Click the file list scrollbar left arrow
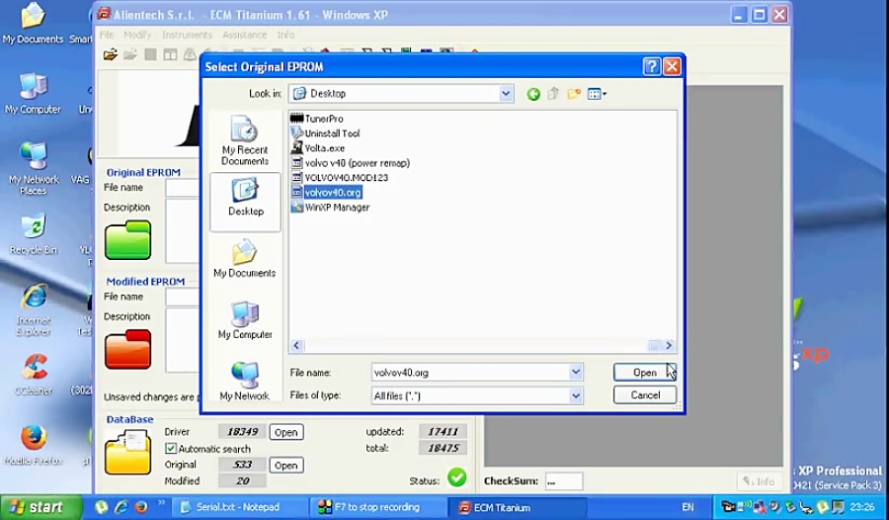This screenshot has height=520, width=889. click(296, 345)
